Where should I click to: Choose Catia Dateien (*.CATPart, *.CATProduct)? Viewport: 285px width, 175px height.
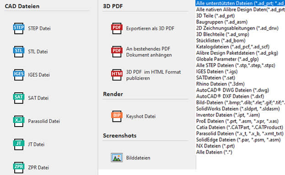click(240, 127)
